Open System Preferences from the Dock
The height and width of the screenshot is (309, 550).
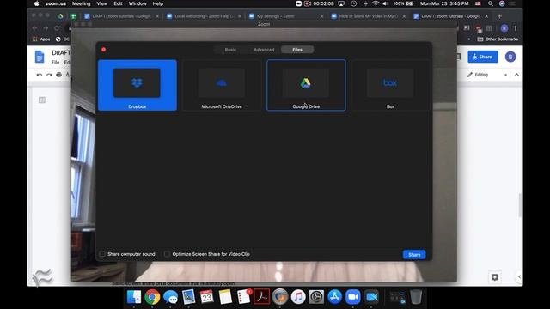(x=316, y=297)
